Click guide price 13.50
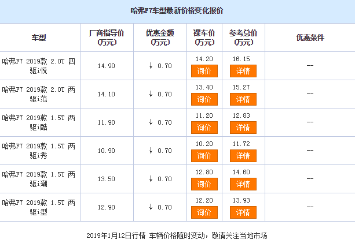 tap(107, 179)
